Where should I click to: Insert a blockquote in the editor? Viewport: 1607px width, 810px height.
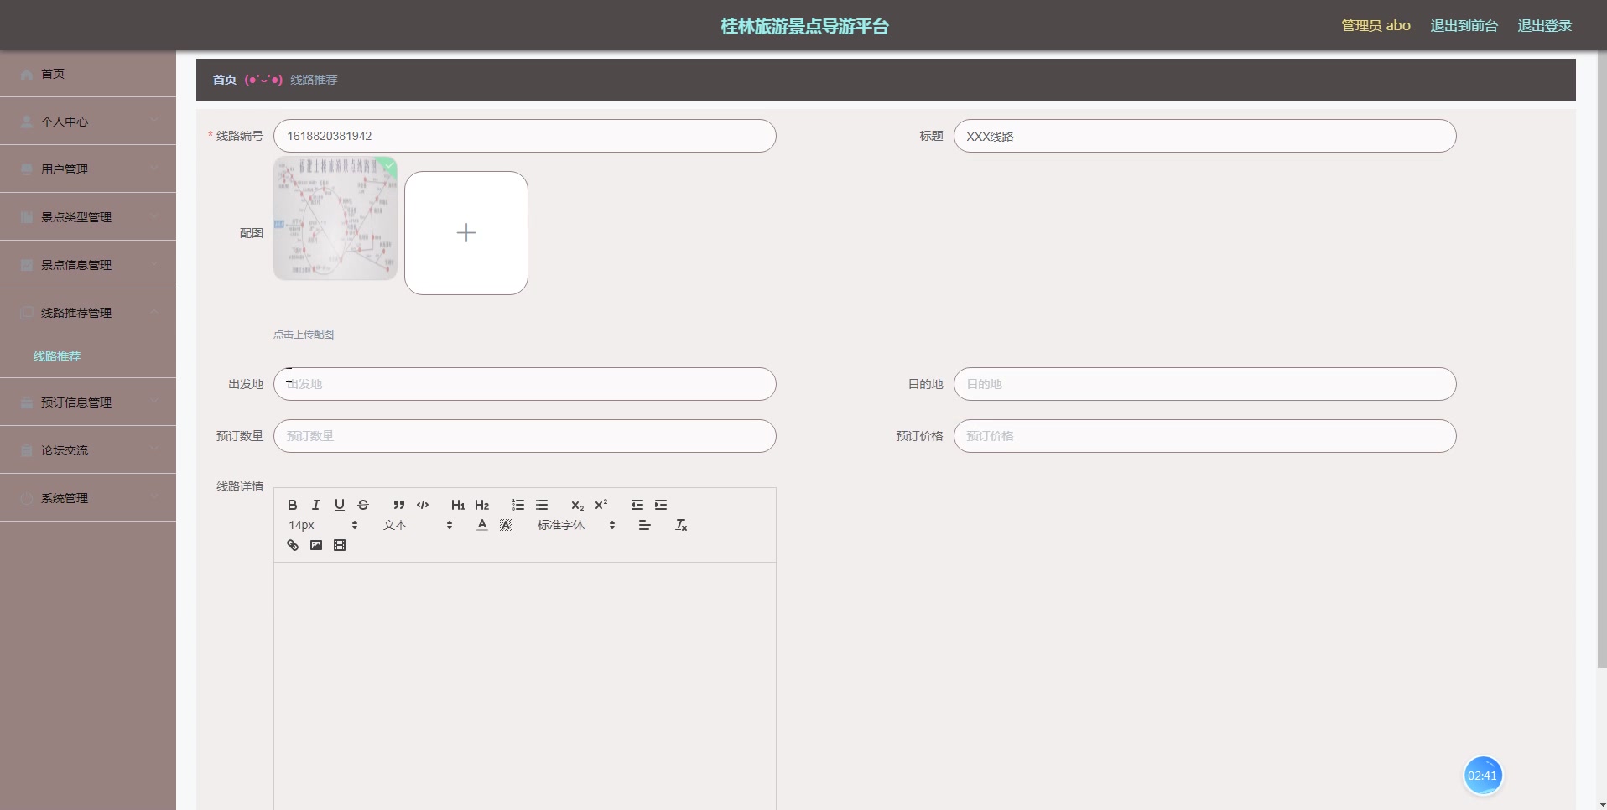398,505
